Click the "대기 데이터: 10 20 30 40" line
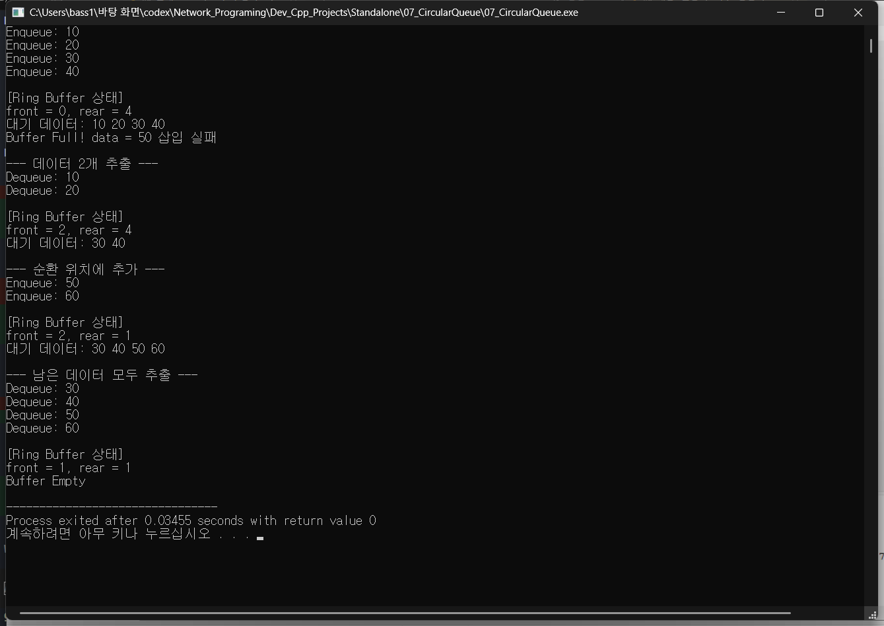 coord(86,124)
